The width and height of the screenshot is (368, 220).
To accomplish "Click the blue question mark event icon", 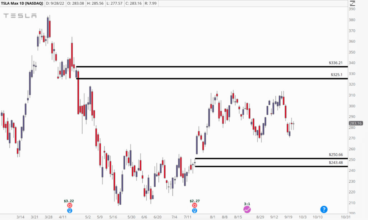I will click(324, 209).
